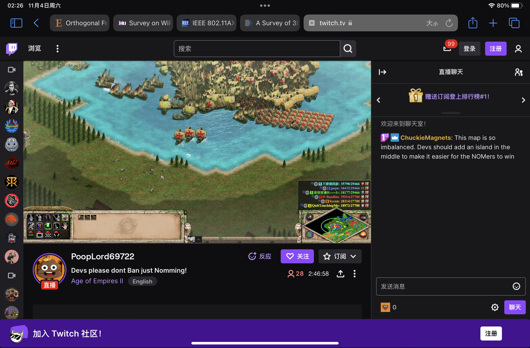Click the purple 注册 button in header
The image size is (530, 348).
(x=495, y=49)
